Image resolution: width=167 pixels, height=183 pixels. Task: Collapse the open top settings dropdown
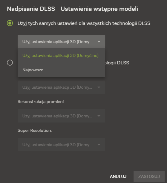pyautogui.click(x=61, y=42)
